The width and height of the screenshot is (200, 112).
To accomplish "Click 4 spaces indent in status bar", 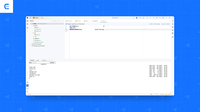I will click(x=162, y=94).
